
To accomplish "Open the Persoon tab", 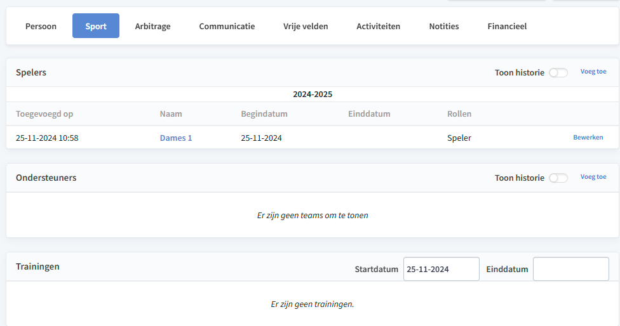I will click(x=41, y=26).
